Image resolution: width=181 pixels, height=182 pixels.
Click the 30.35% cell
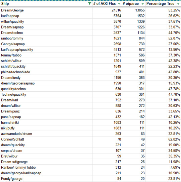click(x=163, y=78)
